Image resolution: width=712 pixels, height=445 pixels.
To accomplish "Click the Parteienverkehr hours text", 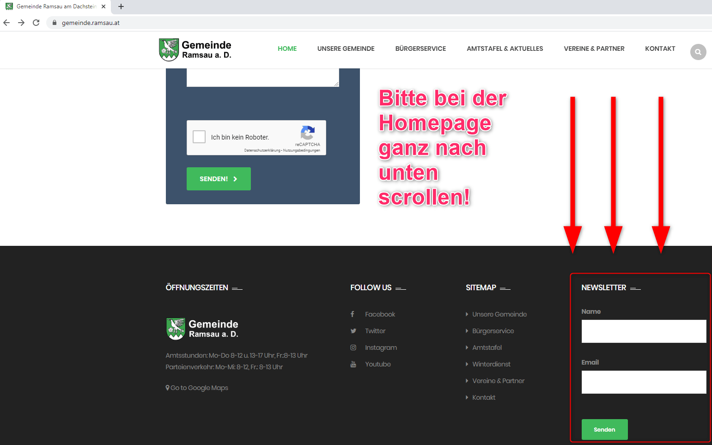I will click(x=224, y=367).
